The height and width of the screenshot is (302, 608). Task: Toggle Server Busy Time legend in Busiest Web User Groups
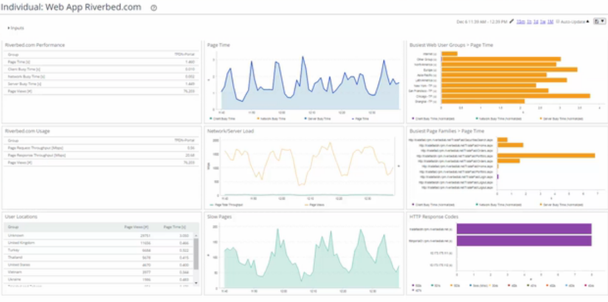point(561,118)
